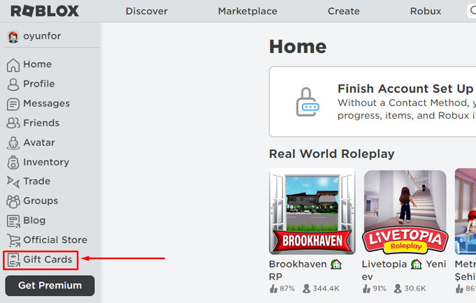Click Livetopia's 30.6K players icon
Viewport: 476px width, 303px height.
pos(398,288)
